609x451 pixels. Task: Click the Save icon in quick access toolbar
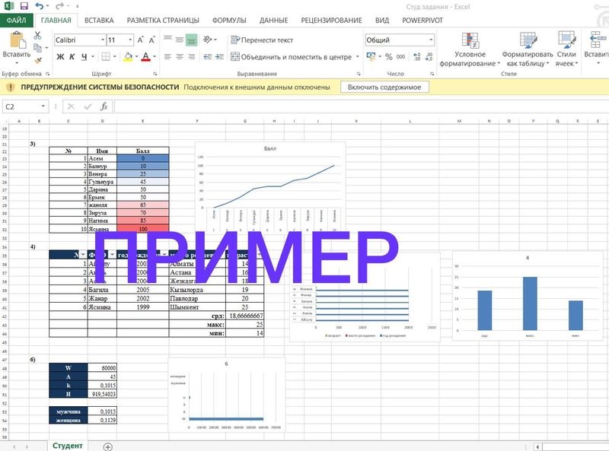point(23,5)
